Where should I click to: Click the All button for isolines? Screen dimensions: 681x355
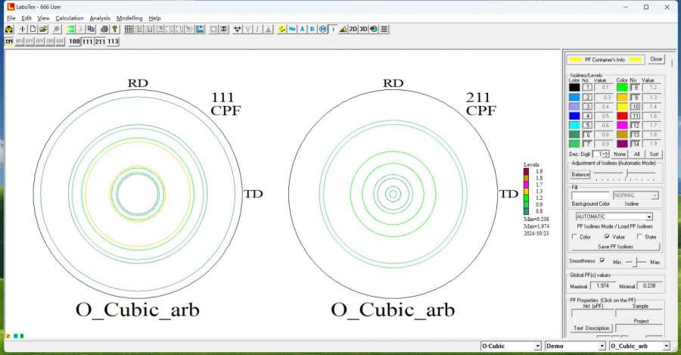pyautogui.click(x=636, y=154)
